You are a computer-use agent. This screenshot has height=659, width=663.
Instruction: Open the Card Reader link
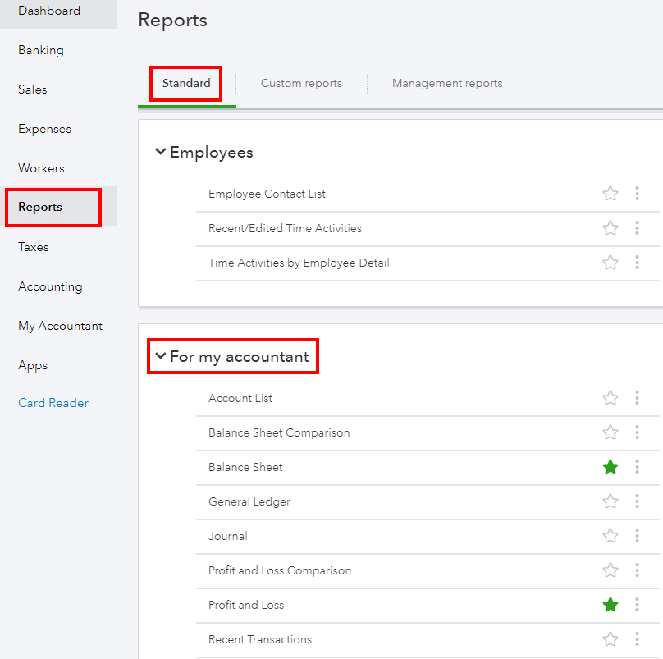point(53,403)
